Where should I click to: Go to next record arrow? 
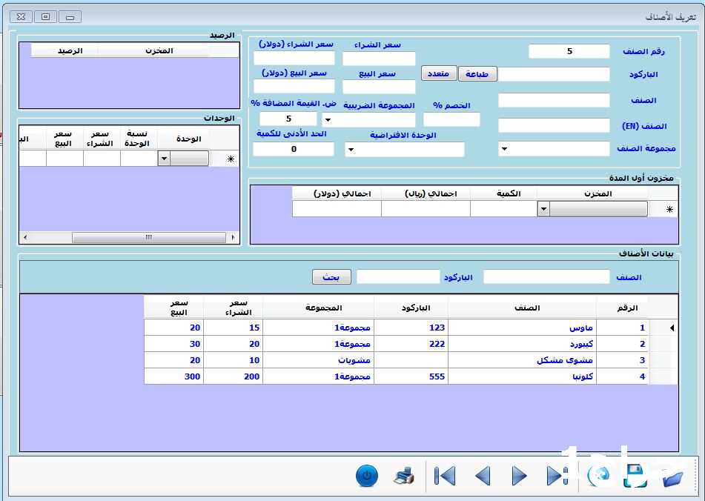520,476
